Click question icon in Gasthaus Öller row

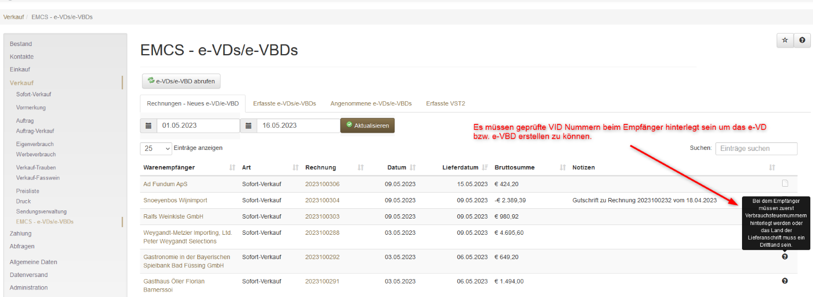(785, 281)
